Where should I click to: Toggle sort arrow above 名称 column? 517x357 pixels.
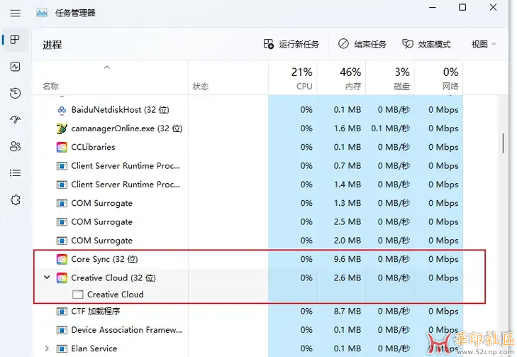tap(107, 67)
